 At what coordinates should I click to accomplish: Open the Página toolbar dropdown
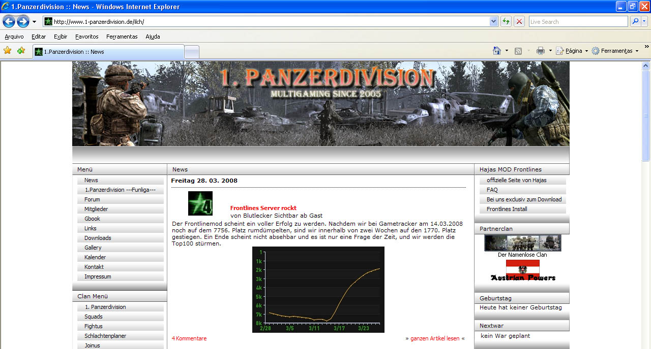point(572,51)
